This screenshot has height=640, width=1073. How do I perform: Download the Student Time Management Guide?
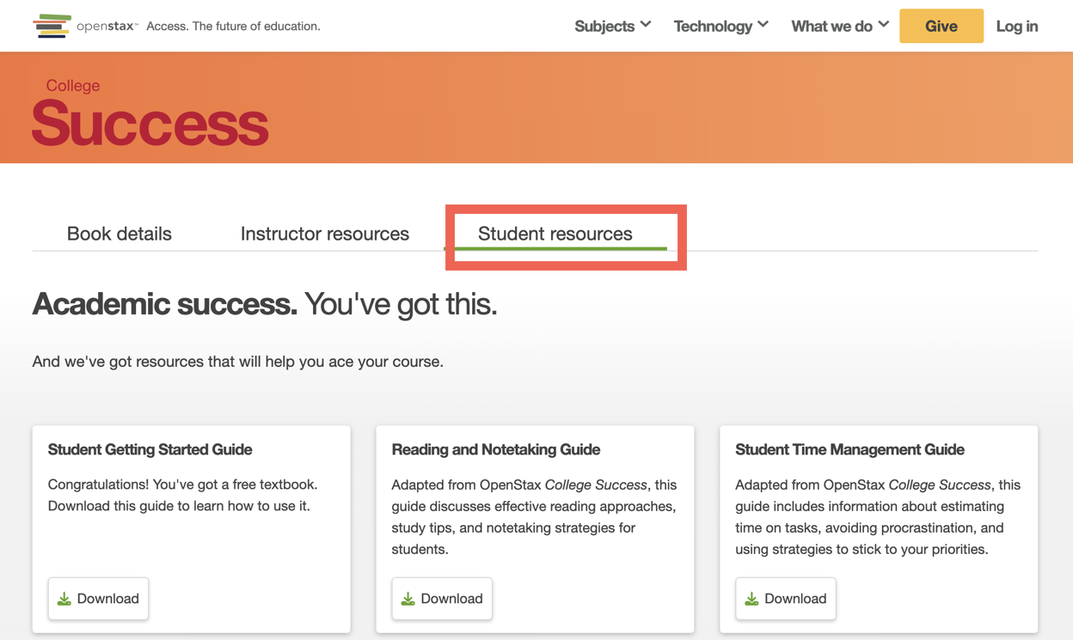[x=785, y=598]
